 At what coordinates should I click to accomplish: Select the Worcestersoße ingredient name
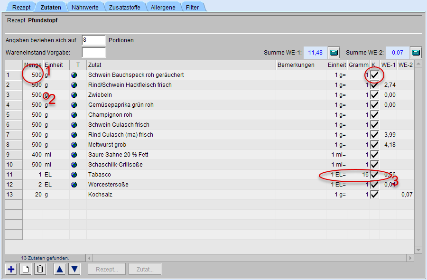click(108, 185)
